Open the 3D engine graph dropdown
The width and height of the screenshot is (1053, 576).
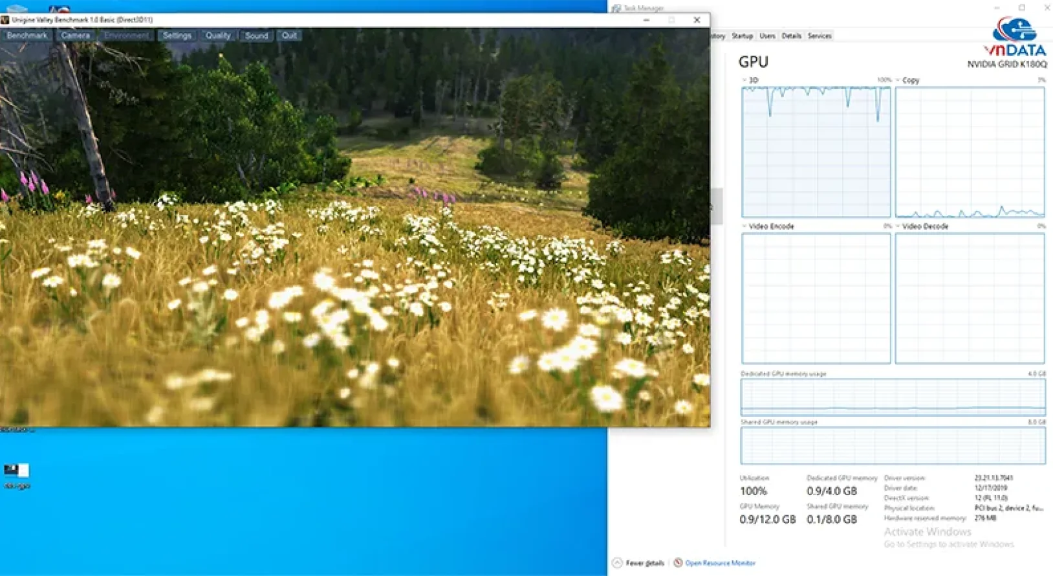point(744,80)
